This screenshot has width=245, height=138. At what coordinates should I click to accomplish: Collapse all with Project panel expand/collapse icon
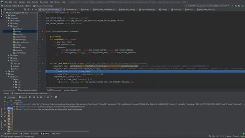28,10
